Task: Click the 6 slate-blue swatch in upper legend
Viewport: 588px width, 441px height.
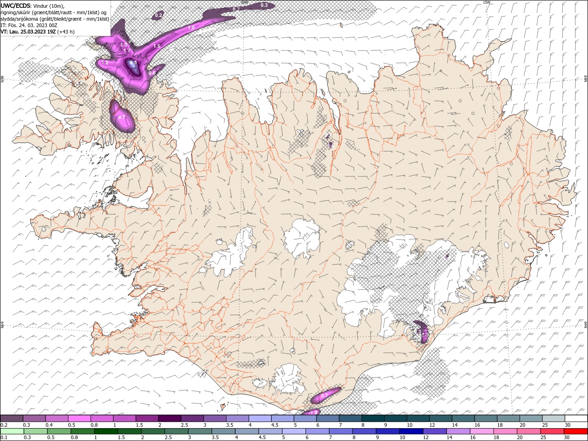Action: tap(327, 418)
